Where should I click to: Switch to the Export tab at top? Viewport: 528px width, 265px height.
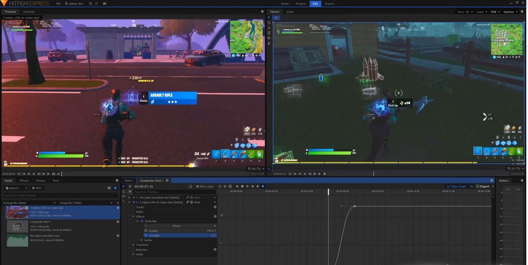coord(329,4)
